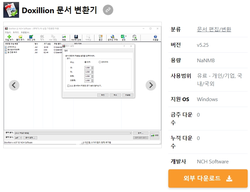Click the help (도움말) button in the preview dialog

click(128, 95)
